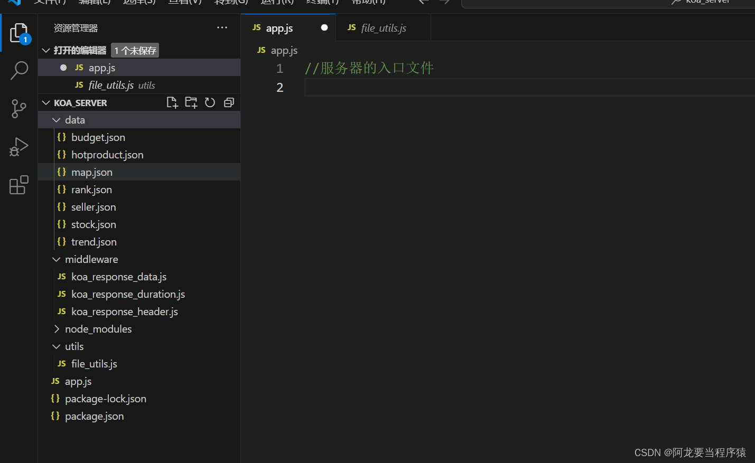Place cursor on editor line 2
The width and height of the screenshot is (755, 463).
click(x=529, y=87)
